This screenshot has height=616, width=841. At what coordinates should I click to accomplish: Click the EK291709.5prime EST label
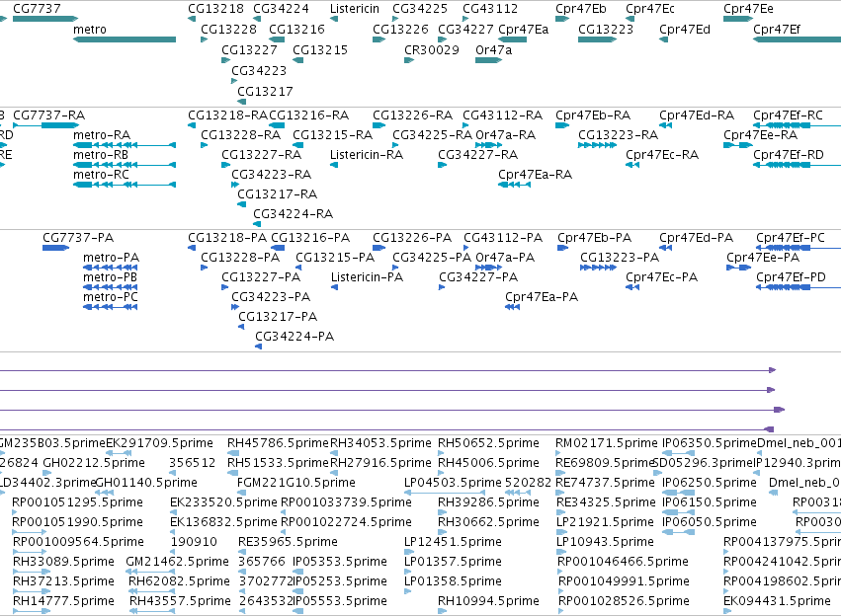(x=159, y=443)
